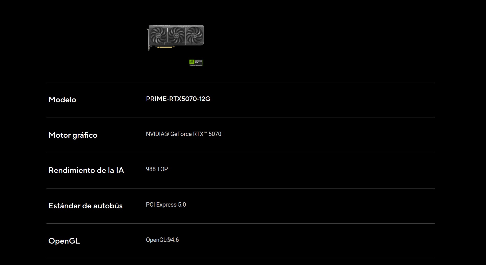Click the green NVIDIA logo on badge

click(x=192, y=62)
